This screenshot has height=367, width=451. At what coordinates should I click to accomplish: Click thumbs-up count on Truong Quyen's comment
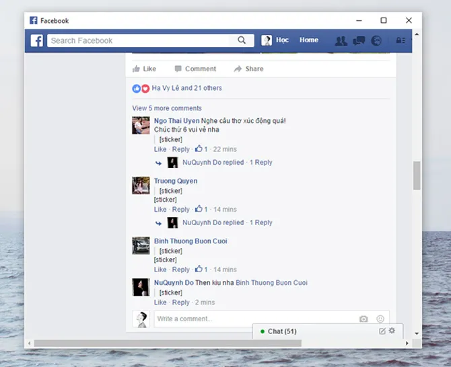tap(201, 209)
